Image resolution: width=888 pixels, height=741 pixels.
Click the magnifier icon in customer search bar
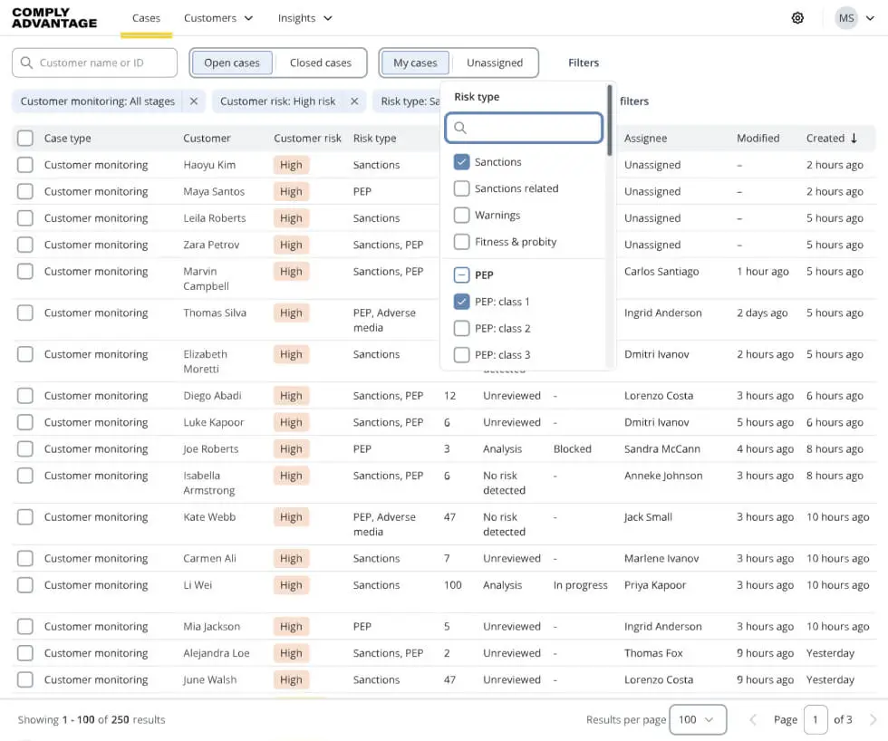(x=25, y=63)
